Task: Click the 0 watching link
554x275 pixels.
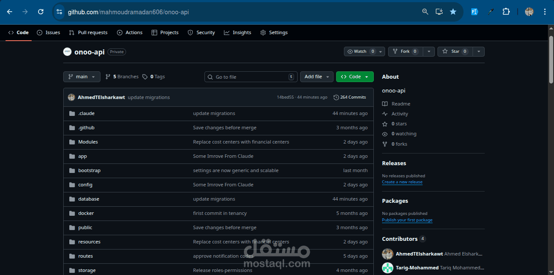Action: click(399, 134)
